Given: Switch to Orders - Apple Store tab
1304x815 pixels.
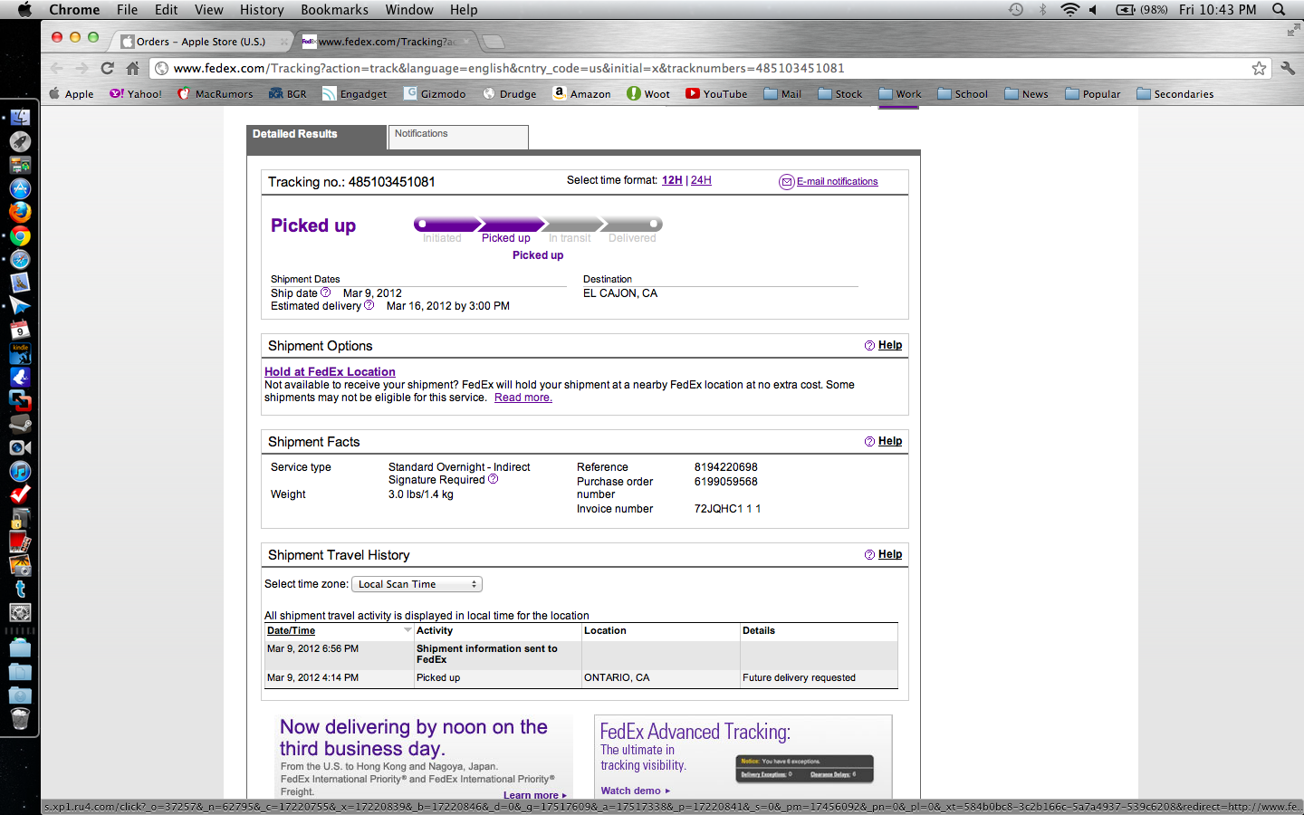Looking at the screenshot, I should coord(200,42).
